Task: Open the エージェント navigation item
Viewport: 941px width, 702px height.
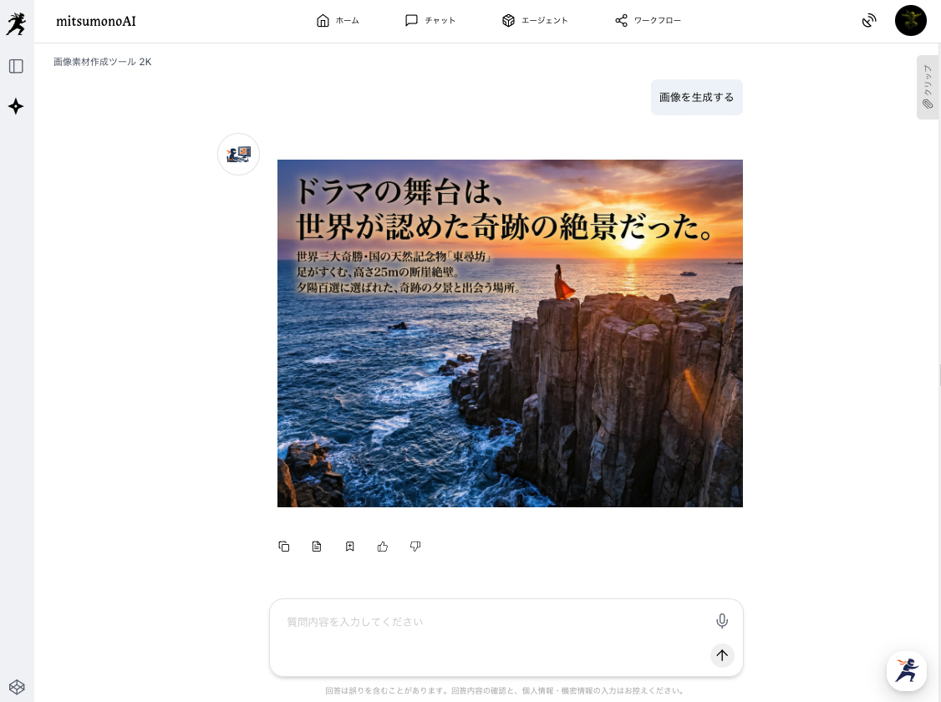Action: (535, 21)
